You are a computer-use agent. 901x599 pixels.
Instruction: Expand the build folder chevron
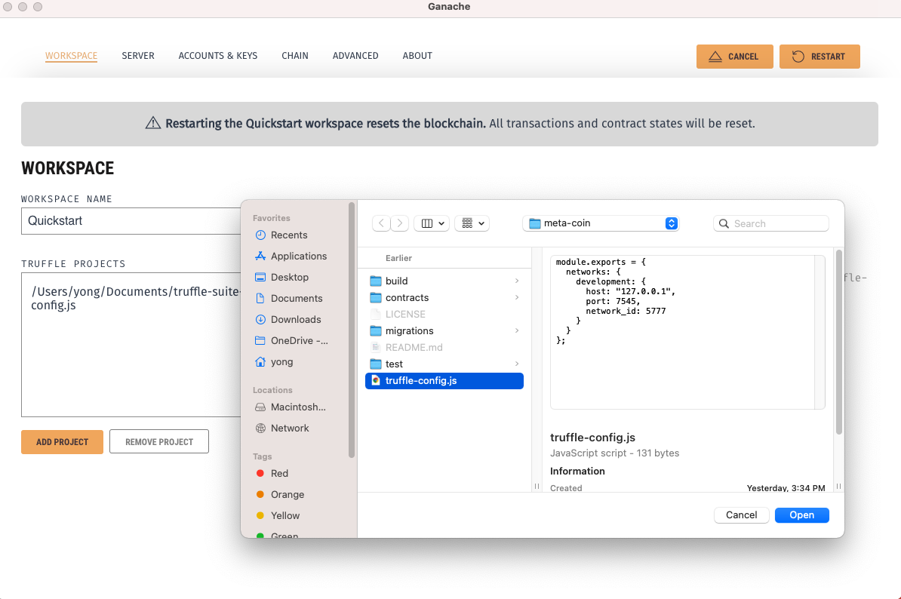pyautogui.click(x=517, y=281)
